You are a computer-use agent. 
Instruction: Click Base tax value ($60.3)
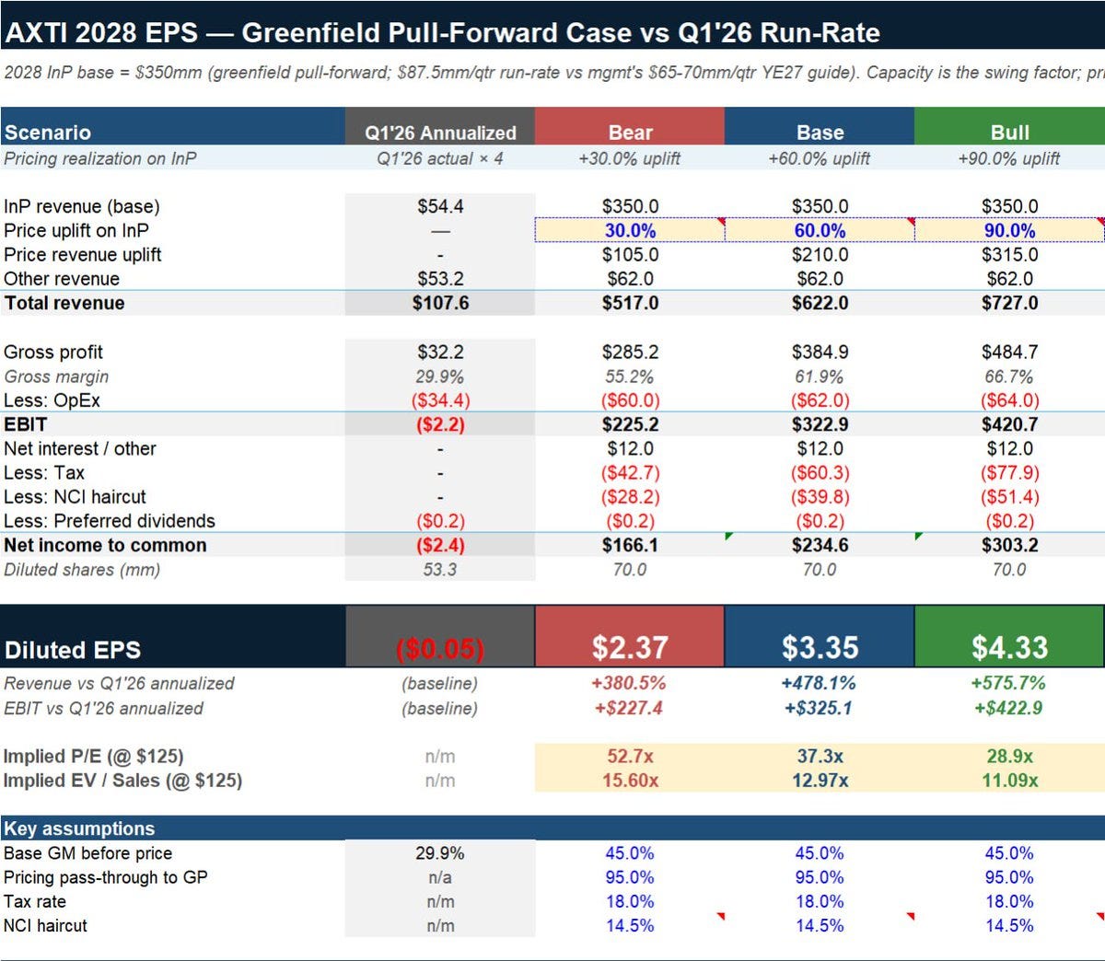(820, 473)
